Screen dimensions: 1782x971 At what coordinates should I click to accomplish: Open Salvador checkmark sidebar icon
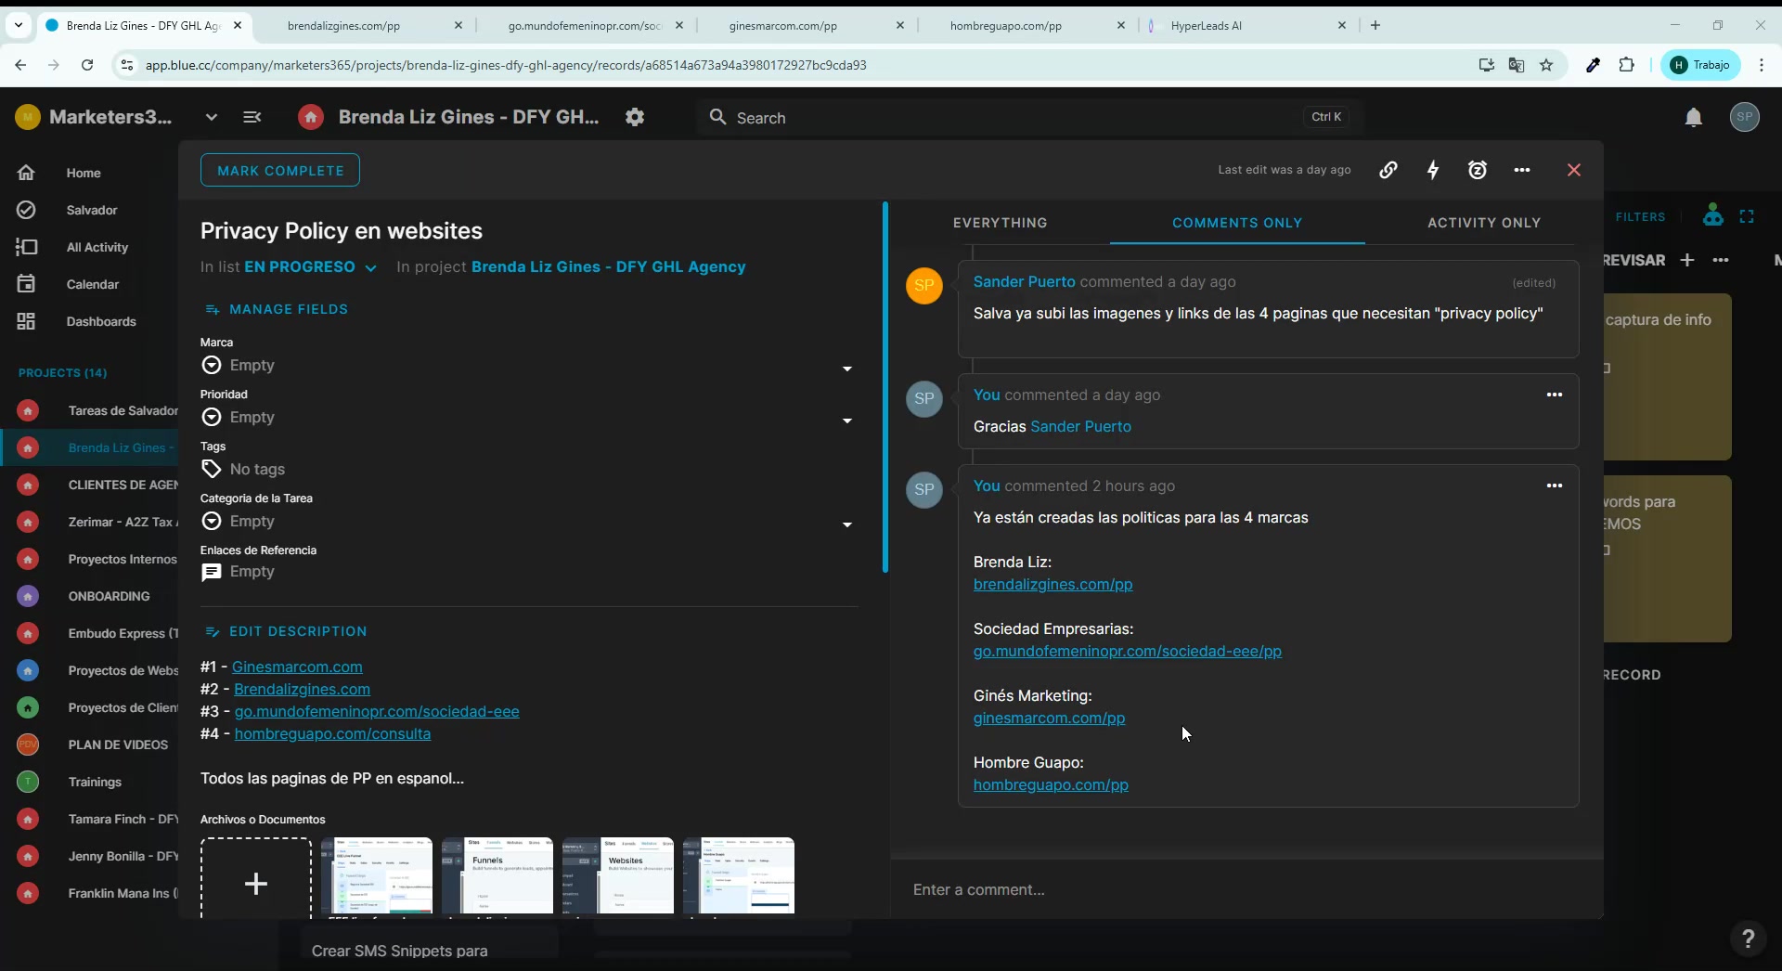coord(26,210)
